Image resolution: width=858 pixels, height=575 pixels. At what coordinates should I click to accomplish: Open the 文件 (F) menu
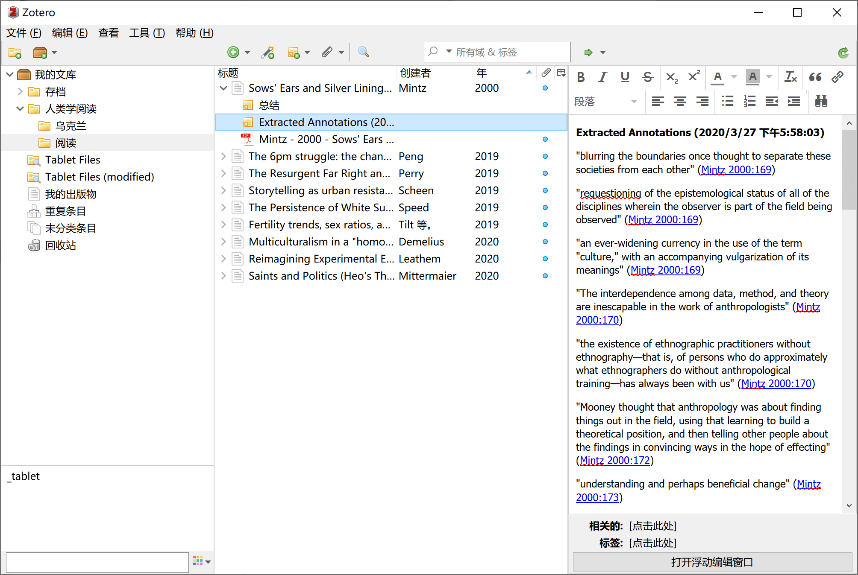pos(24,33)
